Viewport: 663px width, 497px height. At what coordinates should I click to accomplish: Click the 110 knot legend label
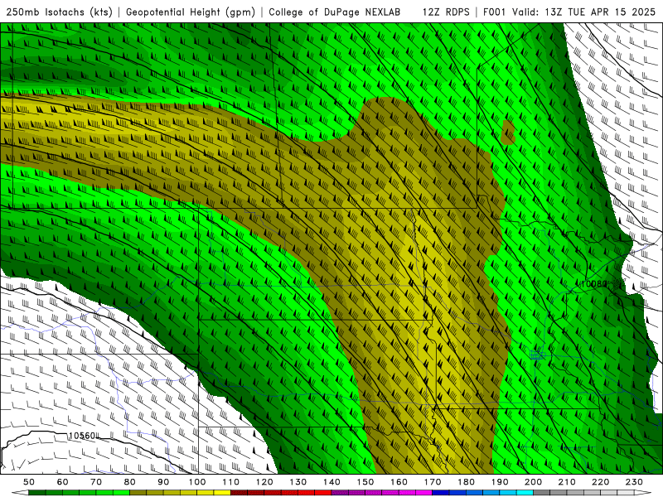[x=230, y=482]
